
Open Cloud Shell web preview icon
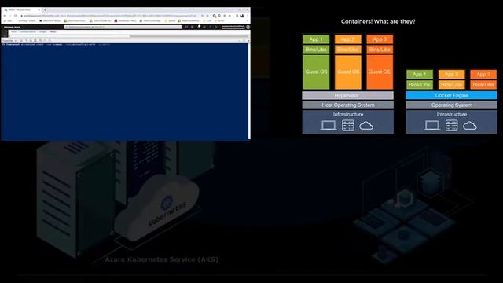50,41
